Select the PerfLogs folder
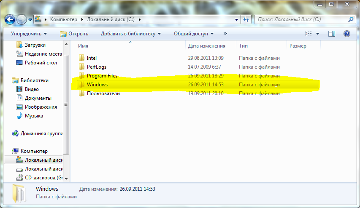Screen dimensions: 360x208 coord(95,67)
